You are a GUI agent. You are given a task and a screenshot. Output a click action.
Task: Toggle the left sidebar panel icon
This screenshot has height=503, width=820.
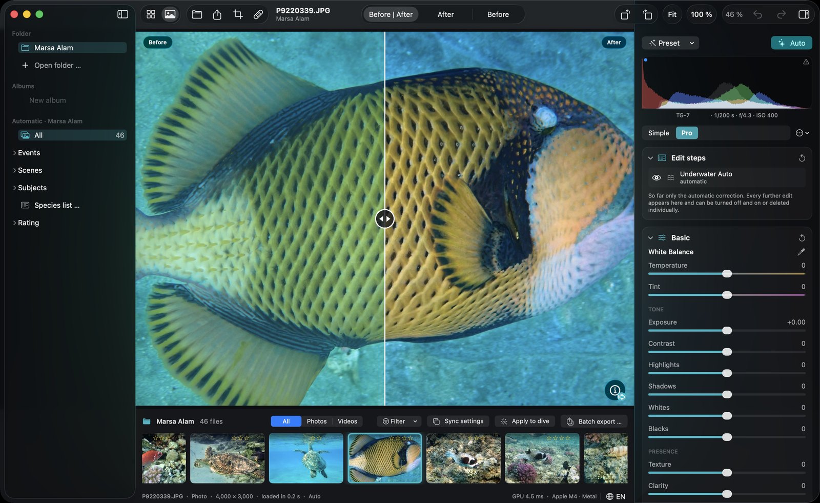point(122,14)
